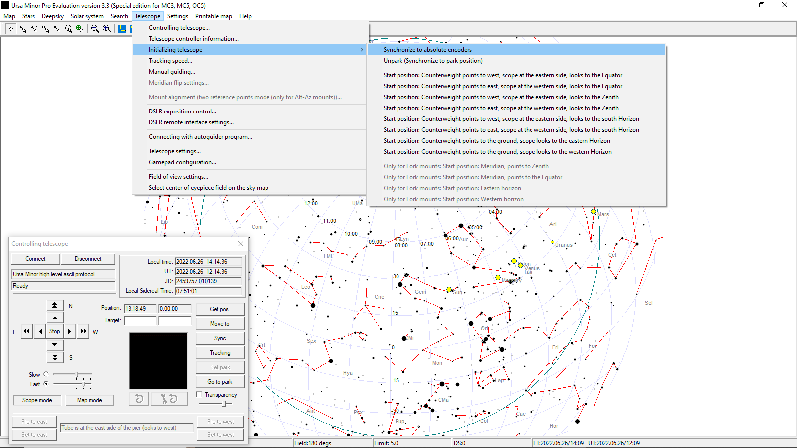Click the wrench and rotate settings icon

pyautogui.click(x=169, y=399)
